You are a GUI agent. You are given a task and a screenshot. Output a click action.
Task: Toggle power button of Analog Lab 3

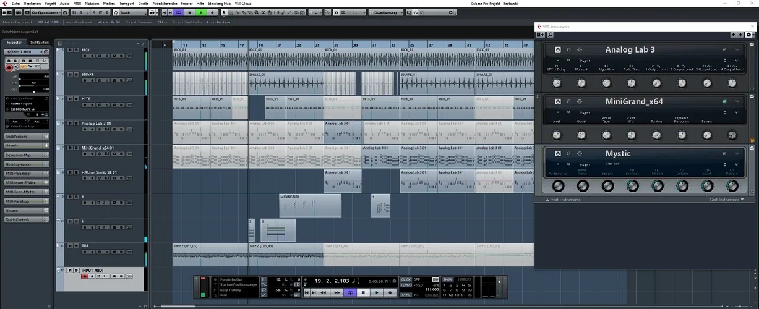coord(558,49)
